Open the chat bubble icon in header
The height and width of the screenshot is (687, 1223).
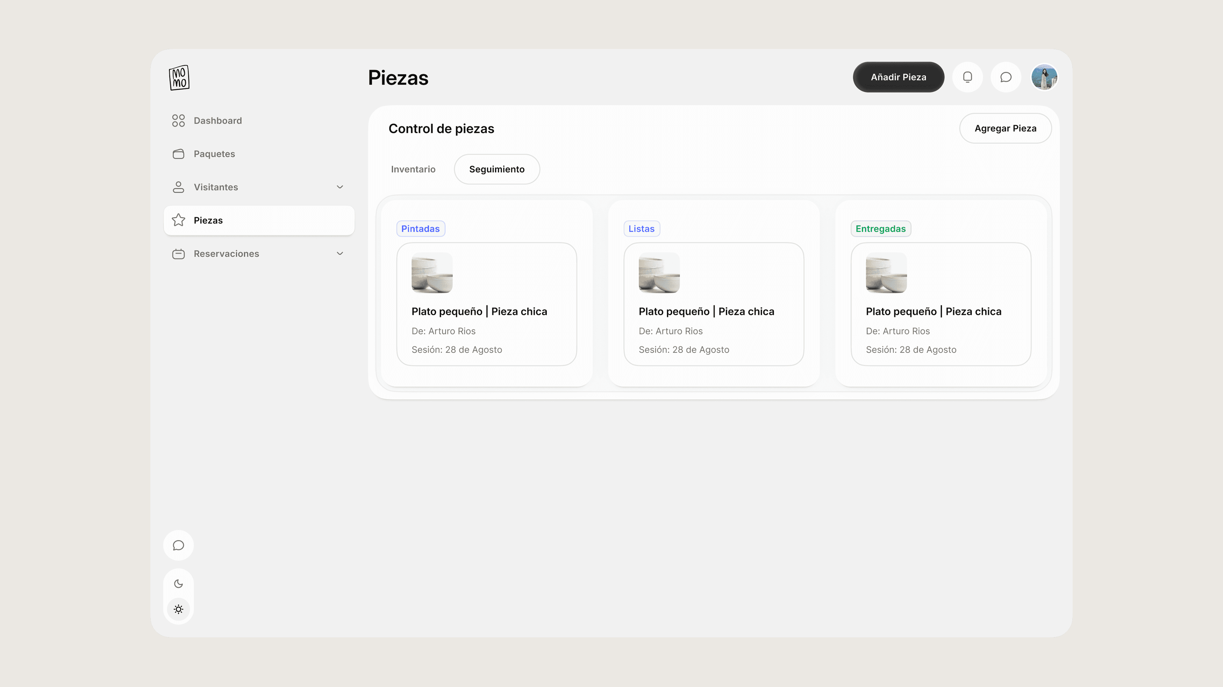tap(1005, 77)
